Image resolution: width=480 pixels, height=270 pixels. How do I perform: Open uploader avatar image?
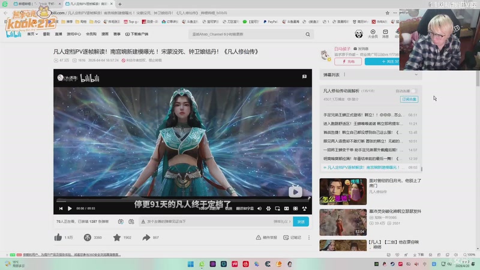click(325, 55)
